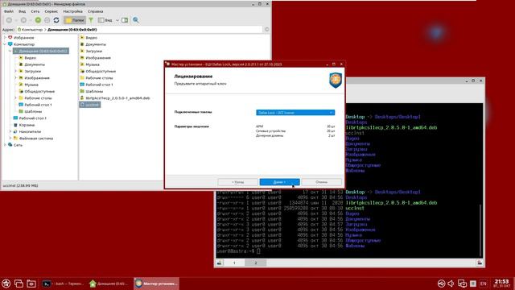This screenshot has height=290, width=515.
Task: Click the Отмена button in installer wizard
Action: pos(322,182)
